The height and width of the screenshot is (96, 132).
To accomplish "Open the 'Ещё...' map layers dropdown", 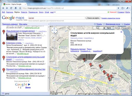I will tap(98, 28).
